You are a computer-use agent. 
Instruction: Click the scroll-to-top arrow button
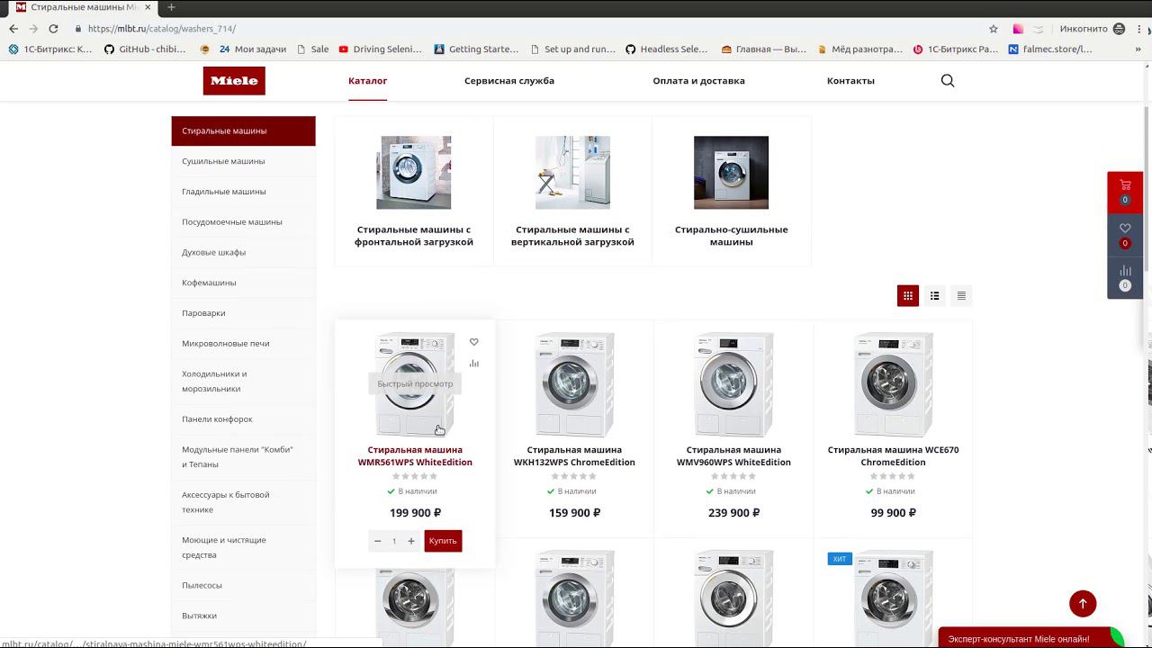pyautogui.click(x=1083, y=604)
